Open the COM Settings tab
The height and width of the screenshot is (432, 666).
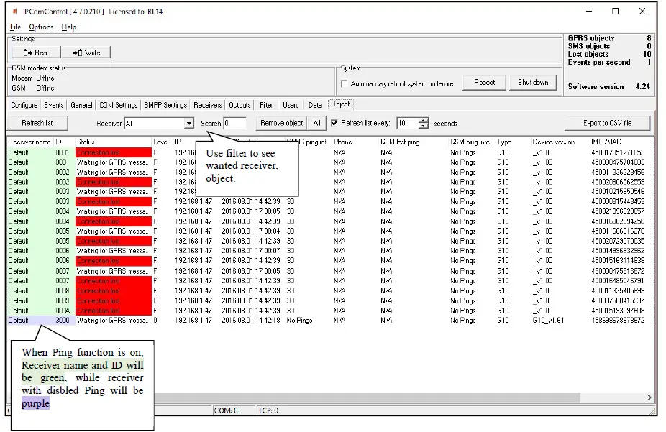[x=117, y=104]
